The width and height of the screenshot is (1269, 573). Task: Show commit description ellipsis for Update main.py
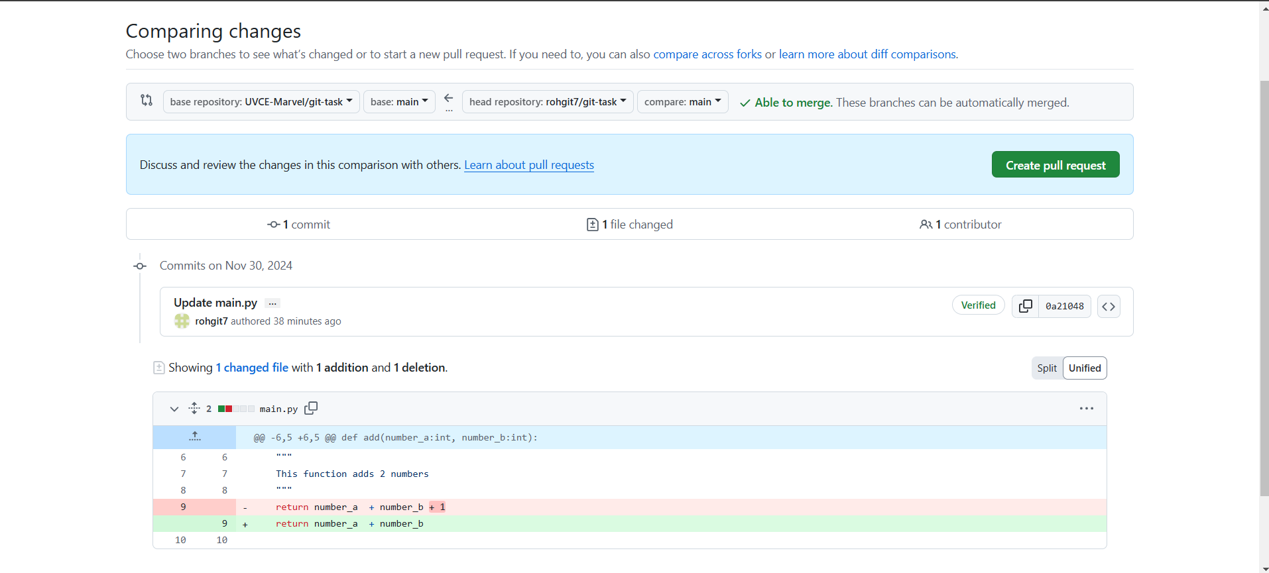point(272,303)
